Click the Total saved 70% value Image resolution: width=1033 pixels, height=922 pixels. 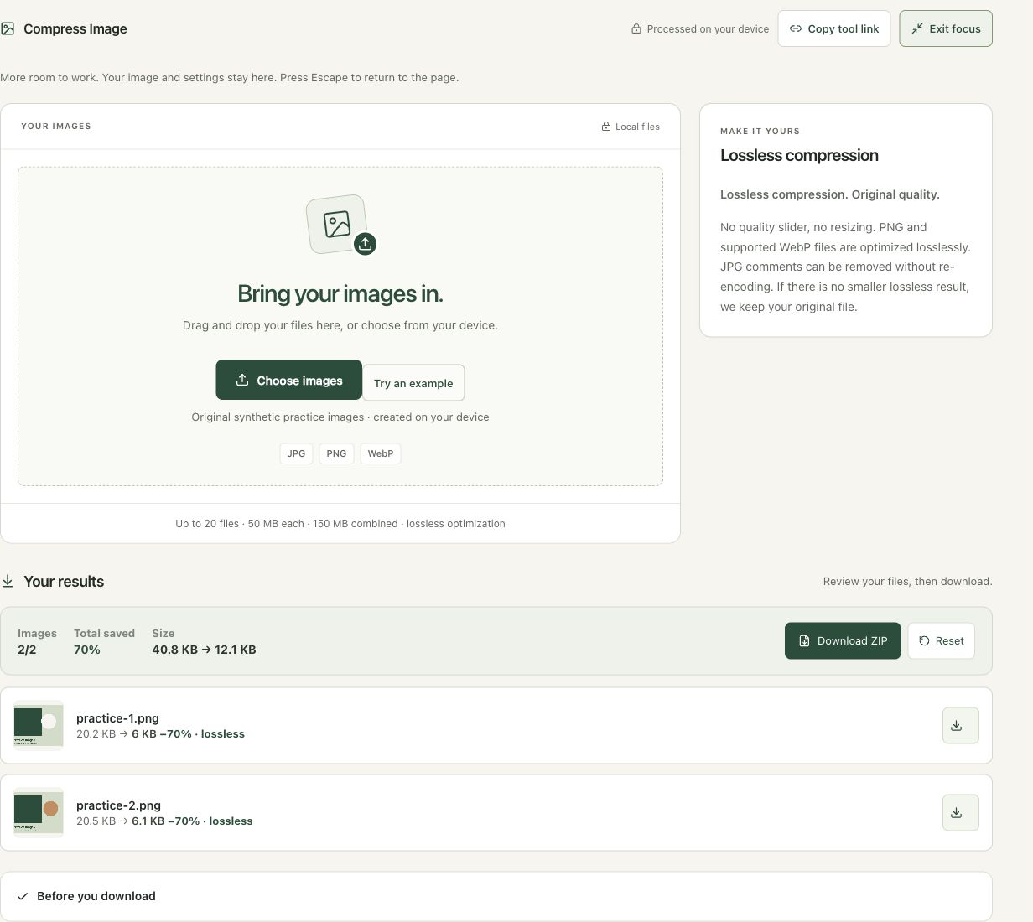pos(87,650)
